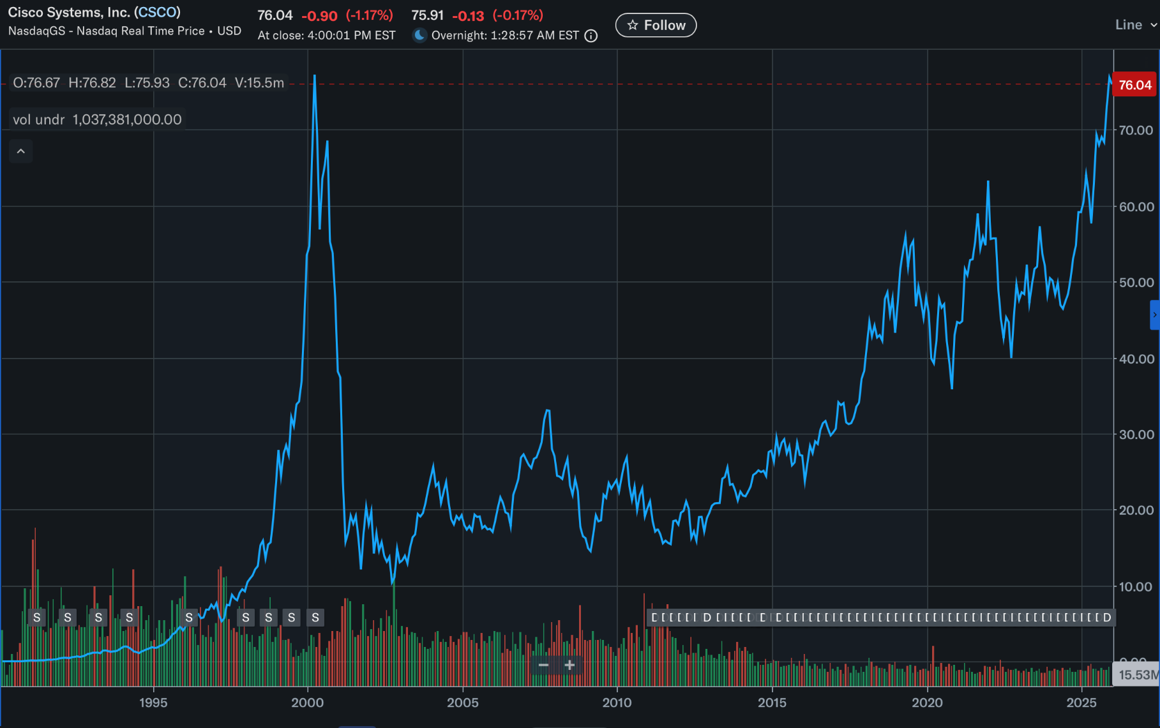1160x728 pixels.
Task: Click the 15.53M volume axis label
Action: click(1136, 675)
